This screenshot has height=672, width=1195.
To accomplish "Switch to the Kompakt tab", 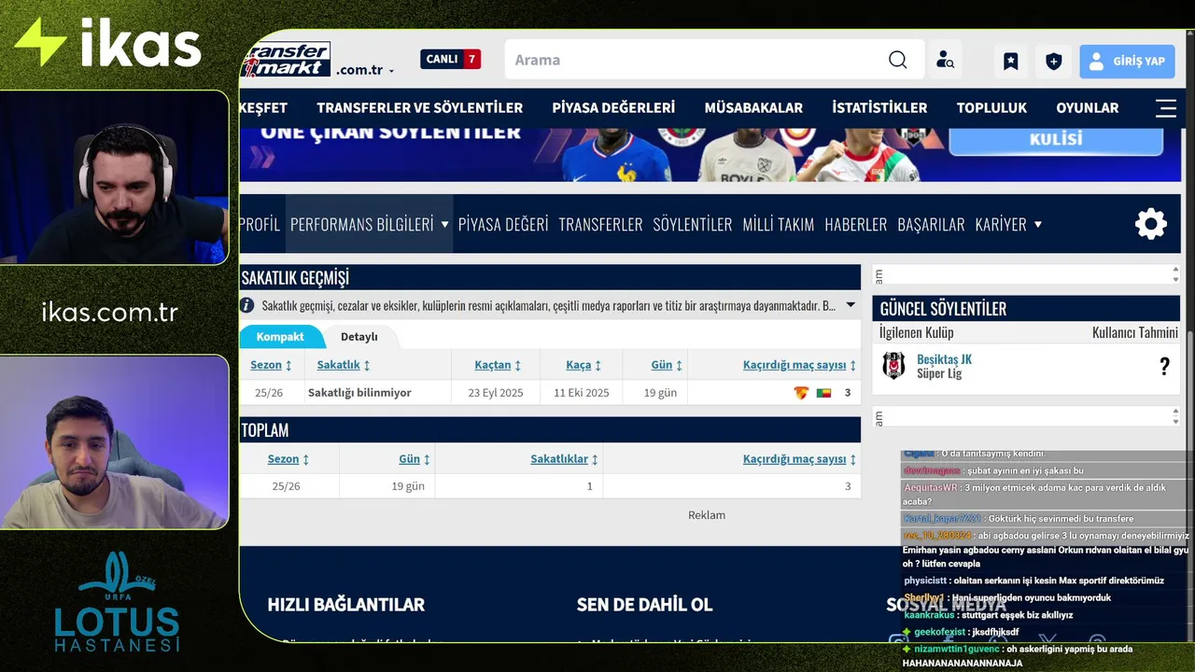I will coord(280,337).
